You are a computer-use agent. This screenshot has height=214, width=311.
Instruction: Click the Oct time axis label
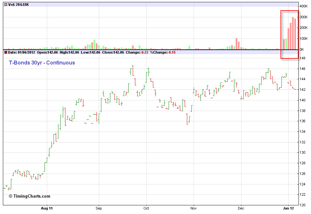point(146,208)
